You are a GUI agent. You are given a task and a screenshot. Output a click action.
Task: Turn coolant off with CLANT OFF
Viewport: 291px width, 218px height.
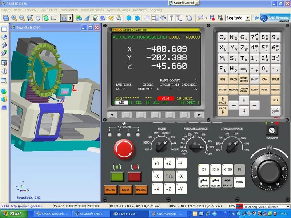pos(215,182)
